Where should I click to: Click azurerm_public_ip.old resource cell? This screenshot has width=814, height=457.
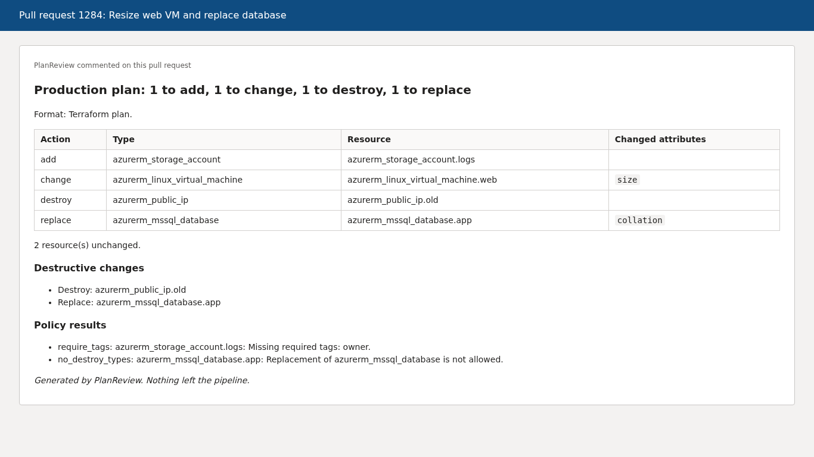475,200
